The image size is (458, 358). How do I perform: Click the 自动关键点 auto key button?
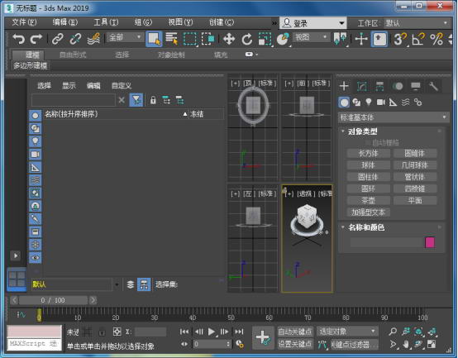(295, 332)
